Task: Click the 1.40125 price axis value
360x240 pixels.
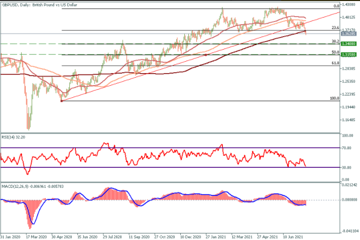Action: click(348, 17)
